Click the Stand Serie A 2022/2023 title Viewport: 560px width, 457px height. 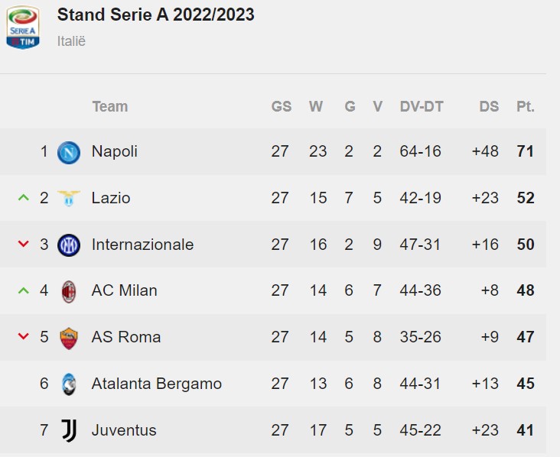156,15
